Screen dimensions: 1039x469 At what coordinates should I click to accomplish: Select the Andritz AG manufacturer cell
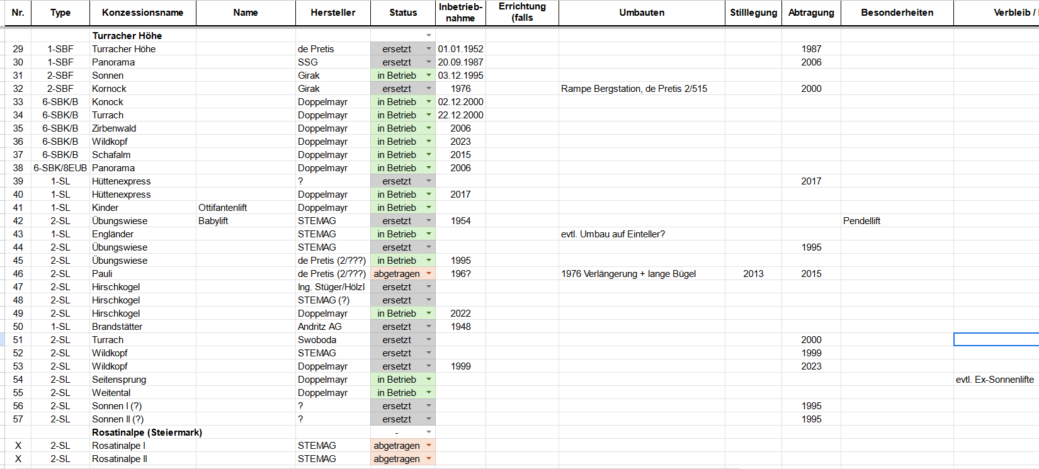[320, 327]
